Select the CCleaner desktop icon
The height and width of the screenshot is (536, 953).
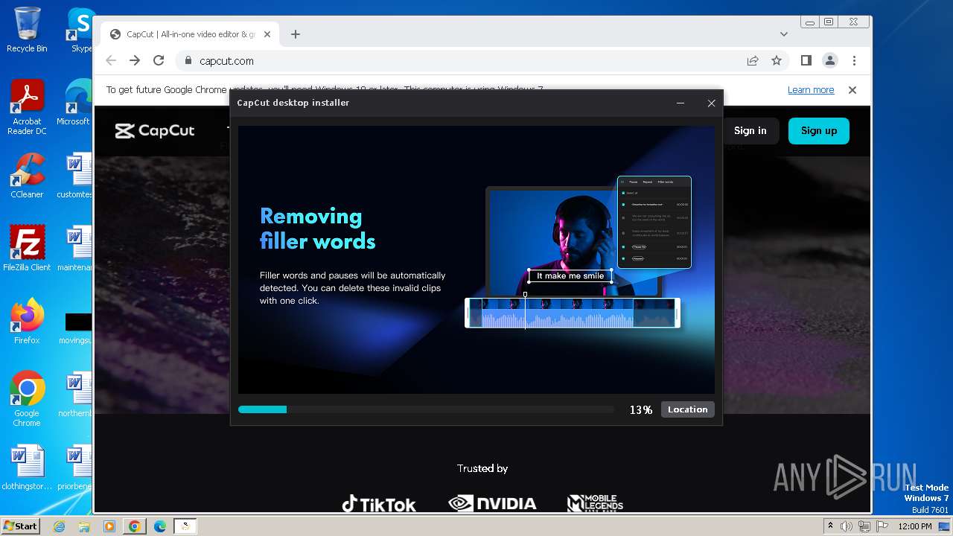27,176
